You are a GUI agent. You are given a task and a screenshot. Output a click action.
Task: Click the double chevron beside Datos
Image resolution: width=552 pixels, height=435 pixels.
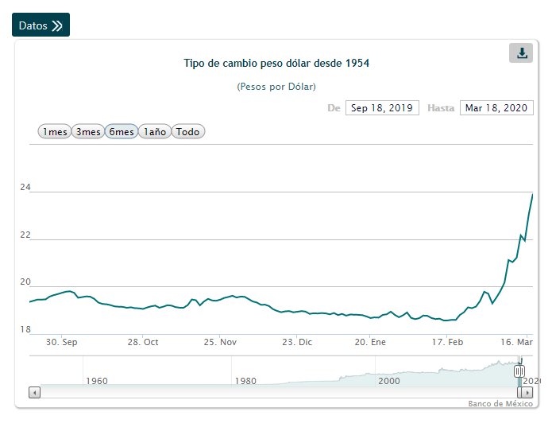tap(57, 25)
